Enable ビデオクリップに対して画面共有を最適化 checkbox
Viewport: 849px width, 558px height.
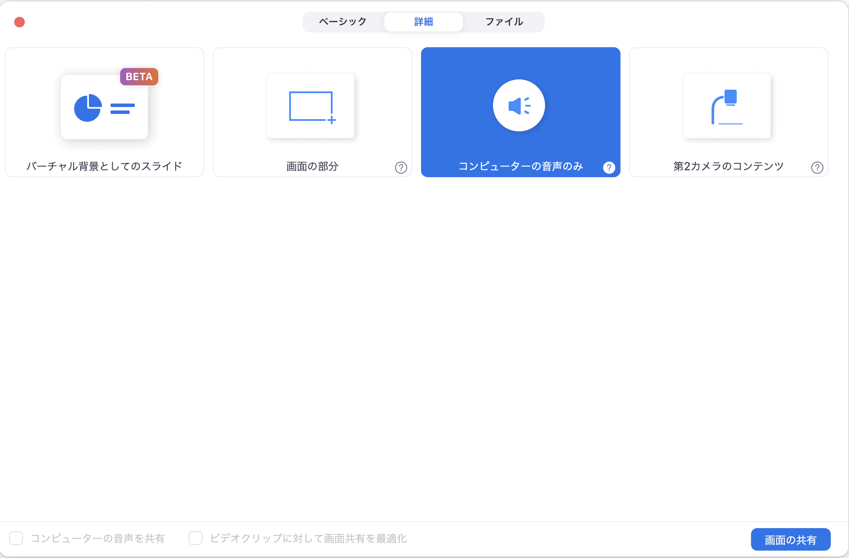click(196, 538)
